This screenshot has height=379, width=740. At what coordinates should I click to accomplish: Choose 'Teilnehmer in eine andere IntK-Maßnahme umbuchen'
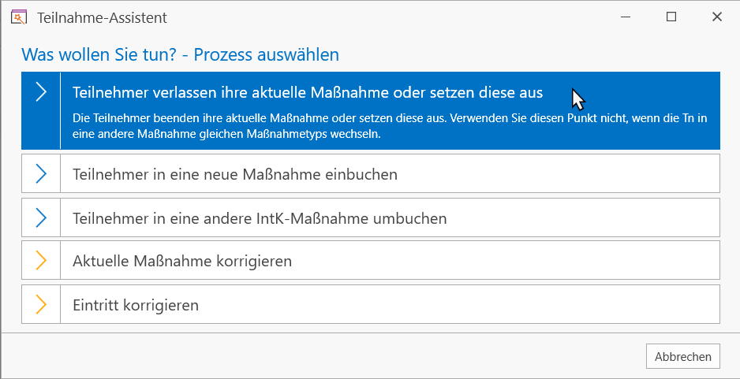tap(371, 217)
